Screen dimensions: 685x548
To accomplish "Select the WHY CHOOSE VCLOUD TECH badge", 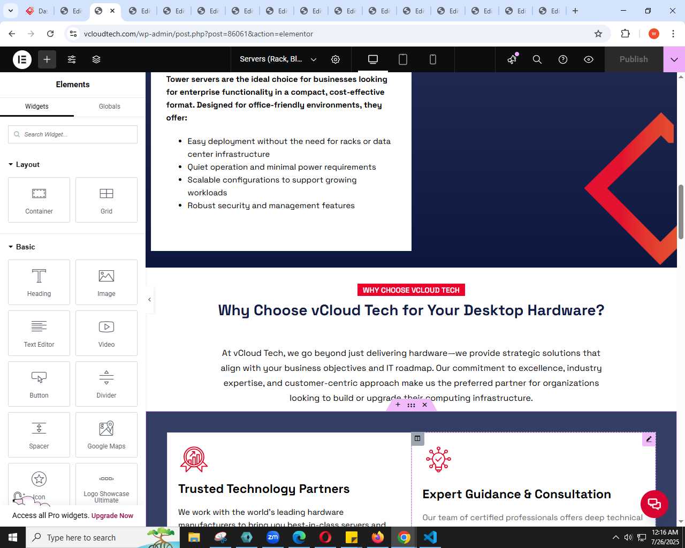I will coord(411,290).
